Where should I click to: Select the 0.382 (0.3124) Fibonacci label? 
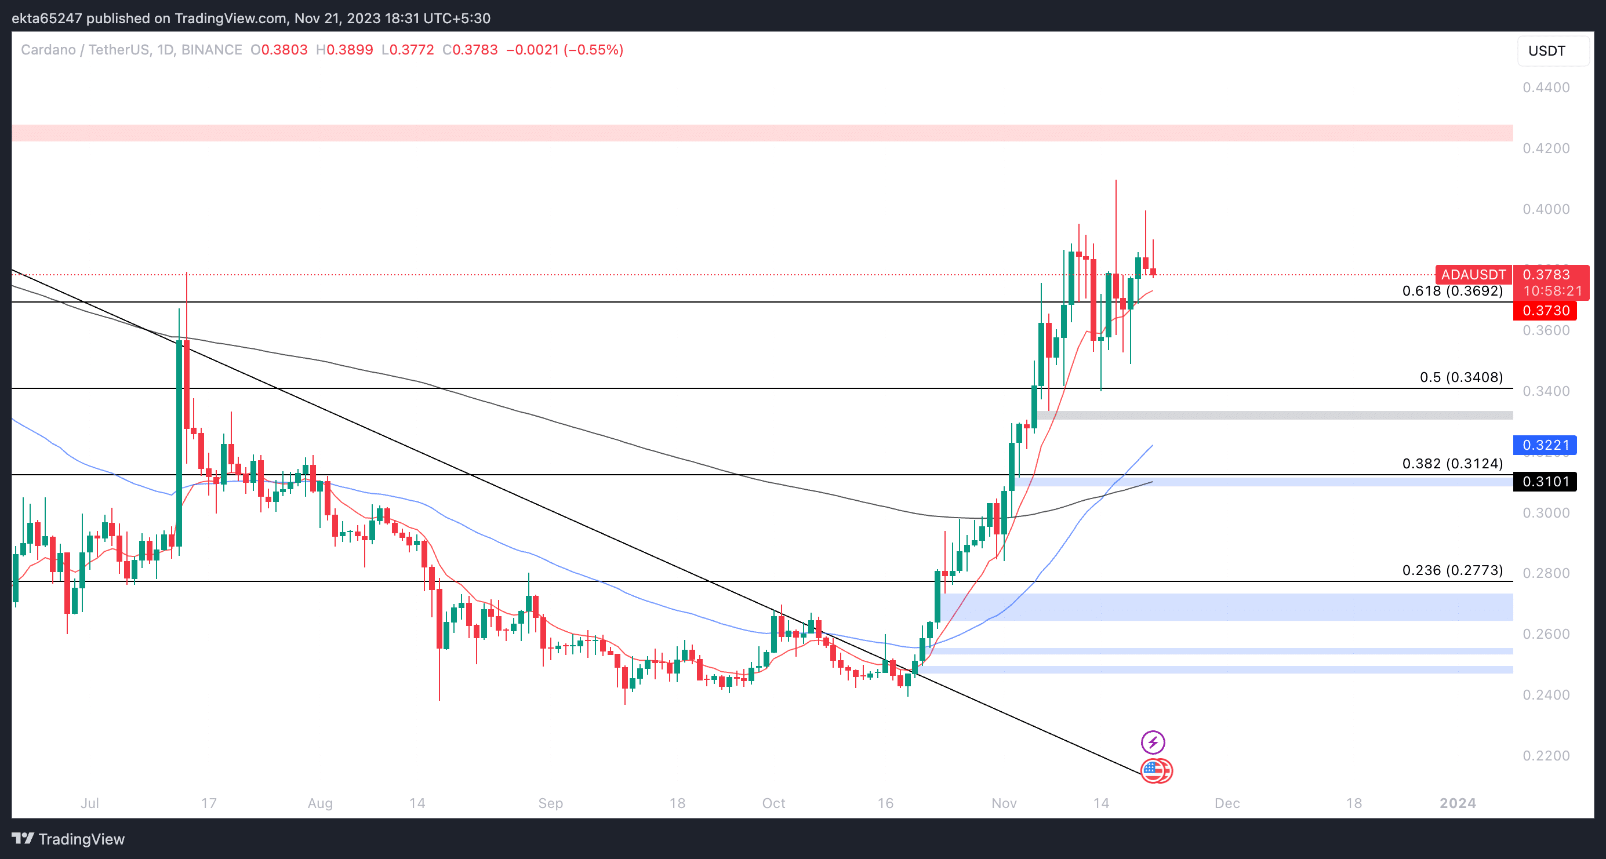pyautogui.click(x=1452, y=463)
